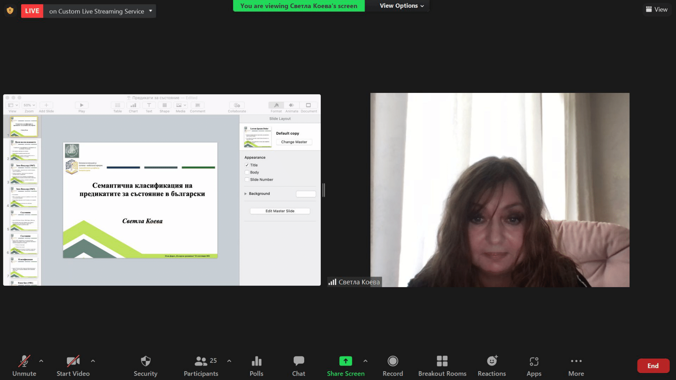Open the Participants panel
Screen dimensions: 676x380
point(201,361)
